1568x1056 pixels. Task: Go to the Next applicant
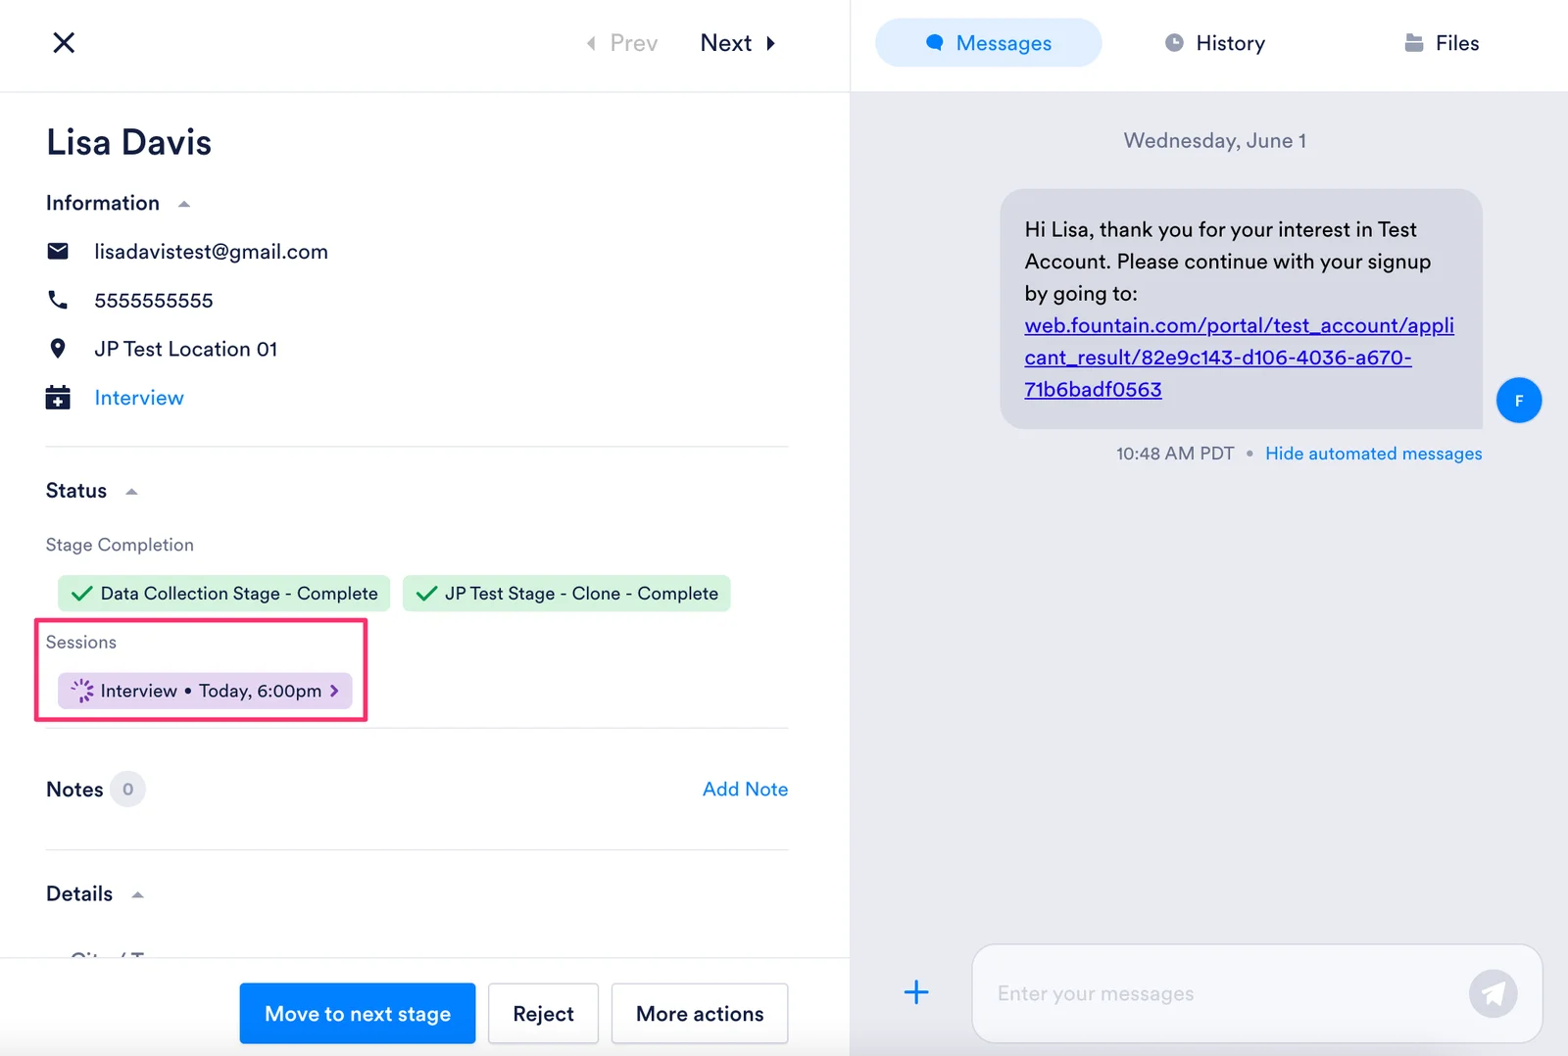738,43
